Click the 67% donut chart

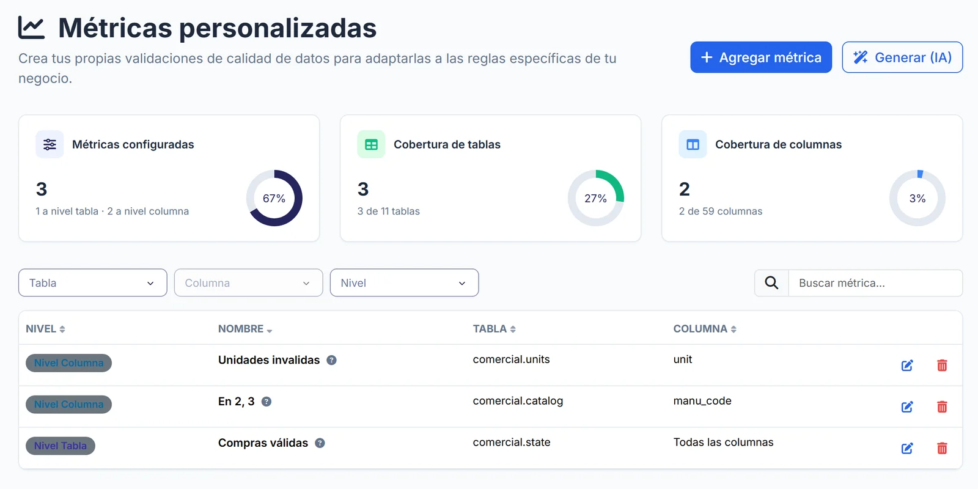[x=274, y=198]
